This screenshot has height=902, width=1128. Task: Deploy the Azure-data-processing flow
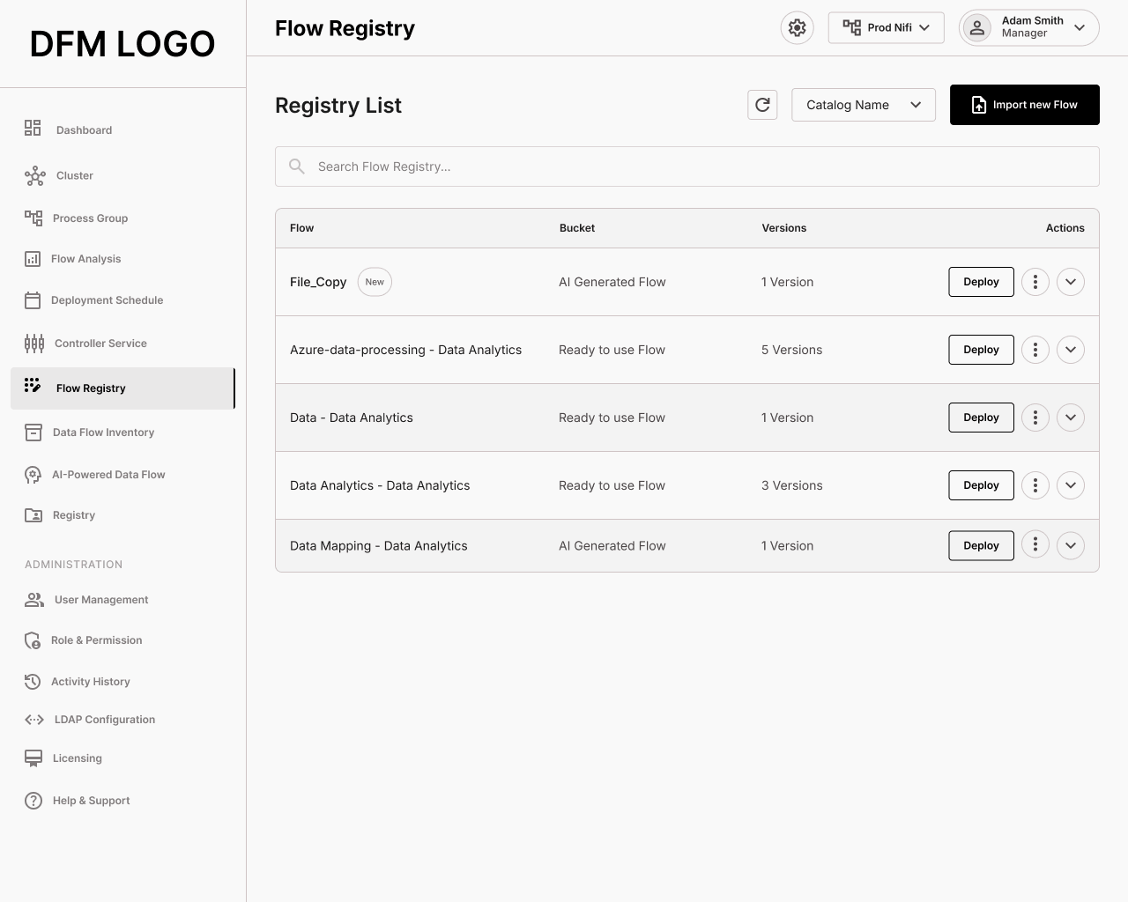(x=981, y=350)
